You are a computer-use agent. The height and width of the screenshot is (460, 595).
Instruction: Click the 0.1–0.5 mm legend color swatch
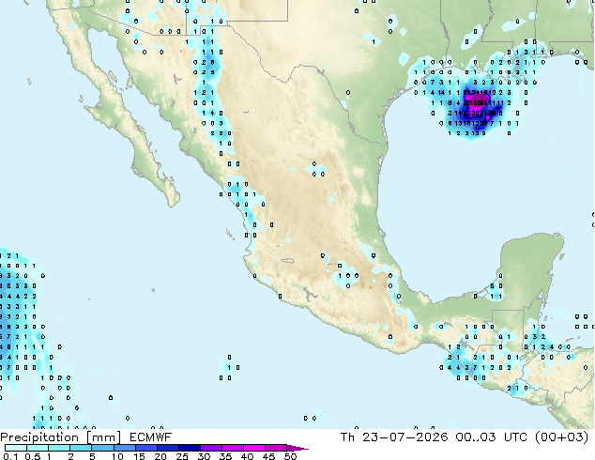click(x=16, y=448)
